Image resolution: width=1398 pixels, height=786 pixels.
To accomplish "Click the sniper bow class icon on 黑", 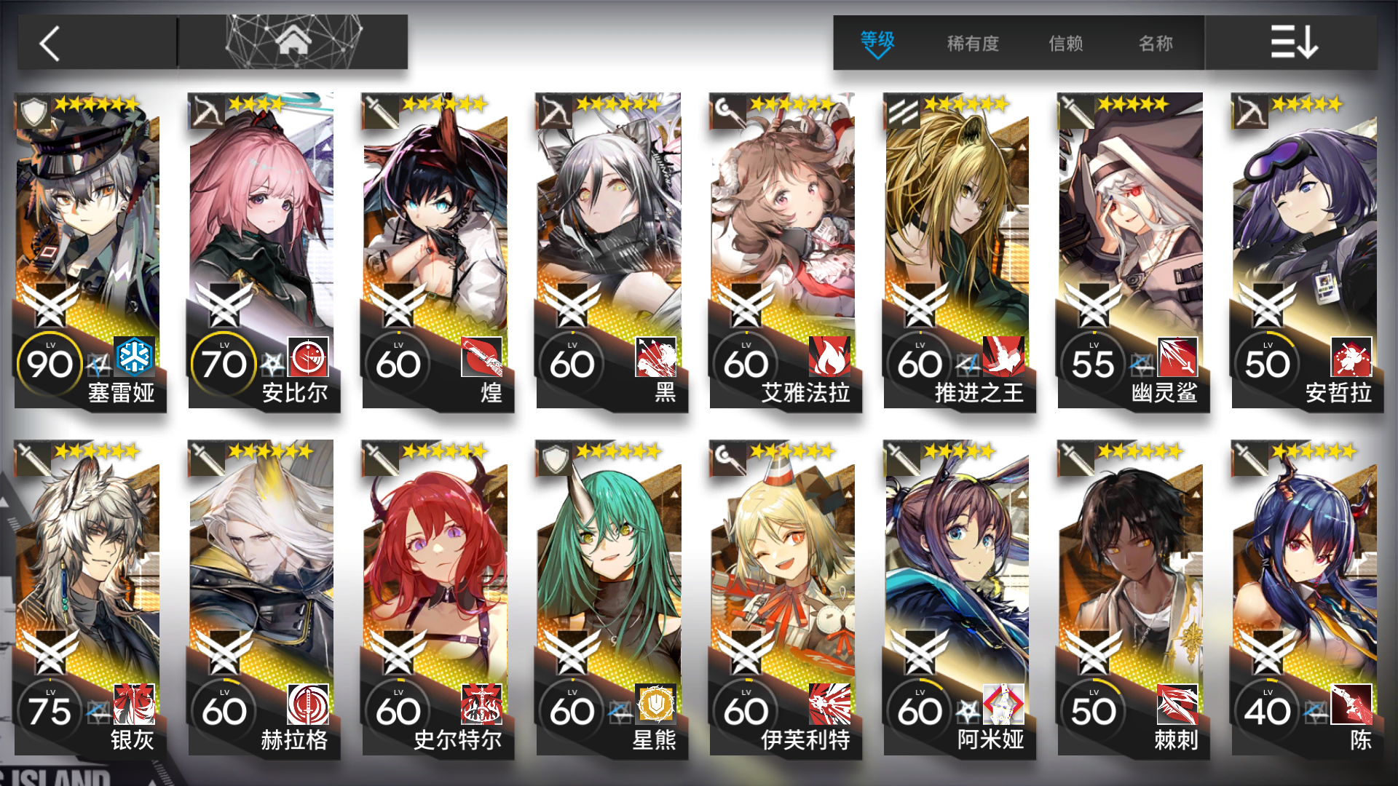I will pyautogui.click(x=556, y=112).
